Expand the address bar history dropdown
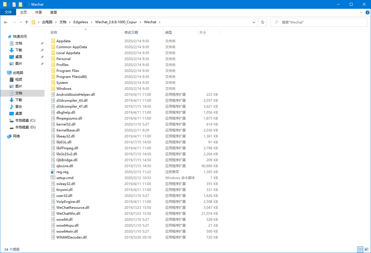Viewport: 371px width, 253px height. point(254,22)
